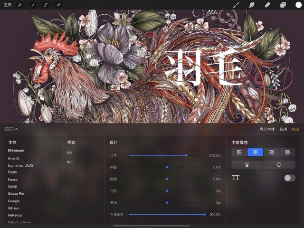Choose Eina 01 font
This screenshot has width=304, height=228.
coord(14,158)
